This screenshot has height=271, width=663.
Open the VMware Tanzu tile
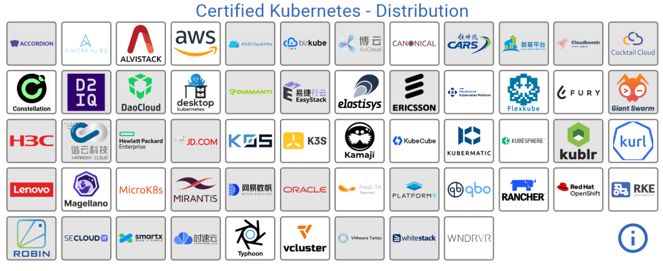pos(359,238)
